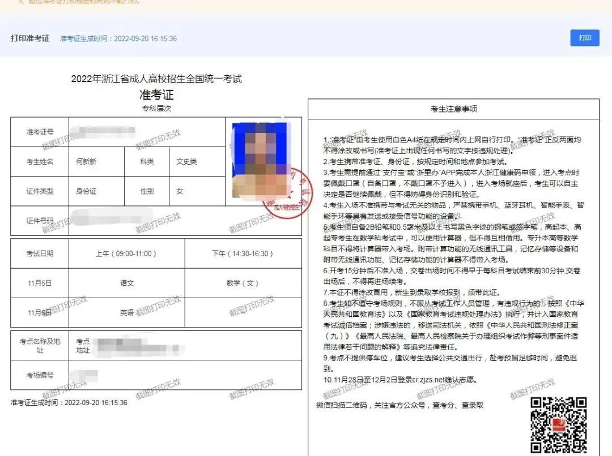Click the 上午（09:00-11:00）header cell
This screenshot has width=612, height=456.
coord(126,253)
